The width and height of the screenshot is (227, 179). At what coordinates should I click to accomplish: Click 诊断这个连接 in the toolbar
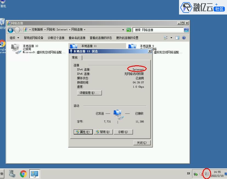click(x=56, y=38)
